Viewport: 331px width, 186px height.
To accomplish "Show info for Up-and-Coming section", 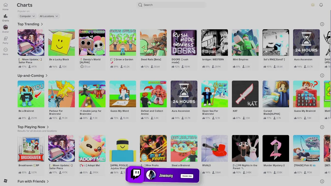I will click(x=322, y=76).
